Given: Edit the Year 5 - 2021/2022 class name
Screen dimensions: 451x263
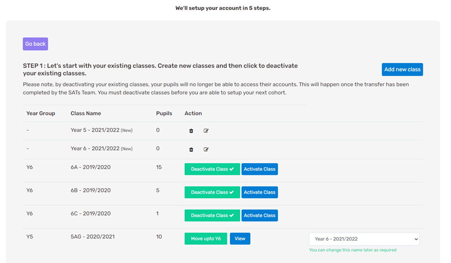Looking at the screenshot, I should (206, 131).
